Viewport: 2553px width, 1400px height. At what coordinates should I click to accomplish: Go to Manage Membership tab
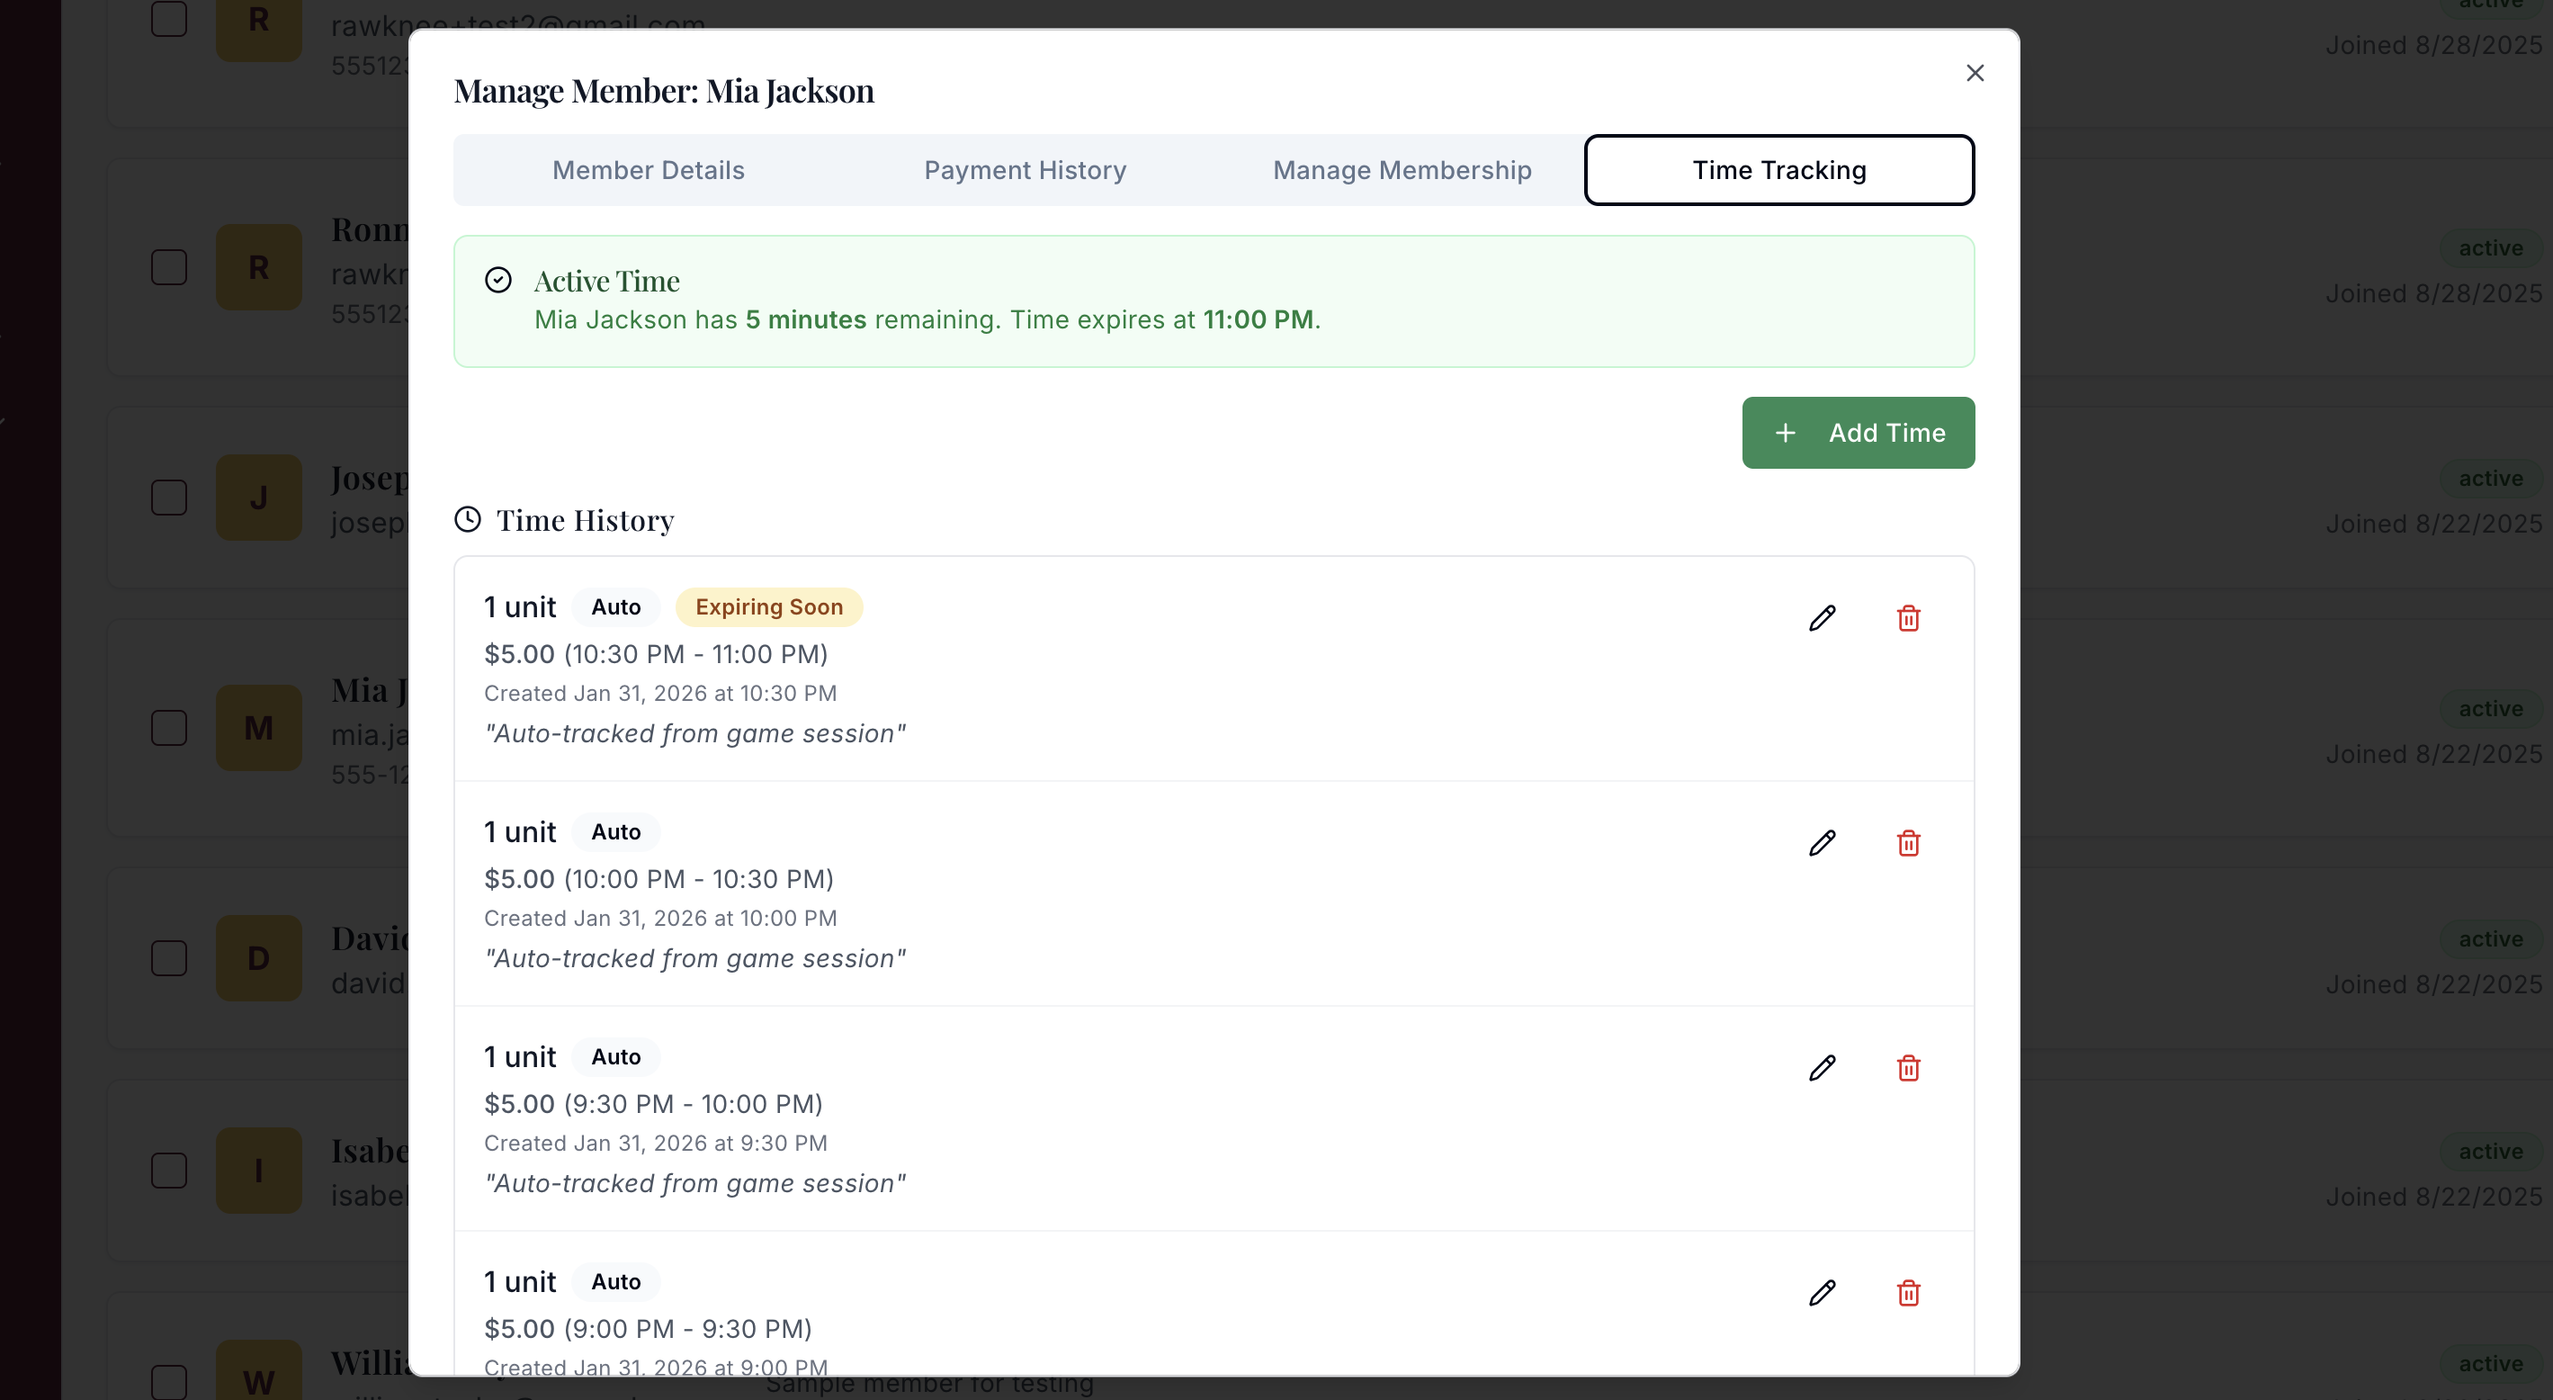[1402, 171]
